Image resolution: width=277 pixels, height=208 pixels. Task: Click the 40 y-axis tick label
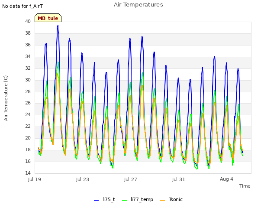point(28,21)
